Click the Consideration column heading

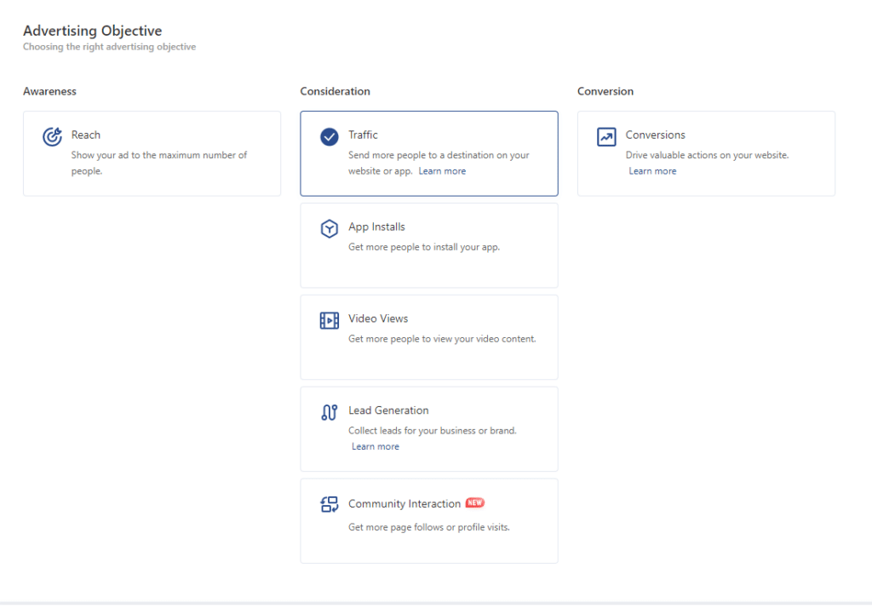click(x=335, y=91)
